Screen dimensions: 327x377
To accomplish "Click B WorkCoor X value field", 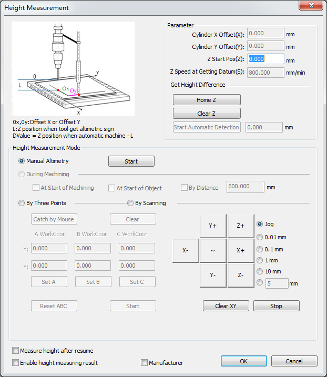I will click(93, 248).
